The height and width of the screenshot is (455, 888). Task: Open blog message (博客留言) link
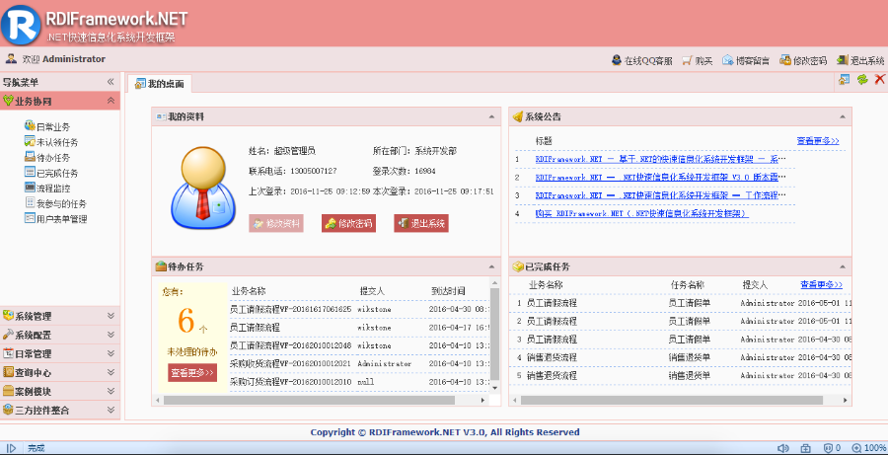tap(745, 60)
